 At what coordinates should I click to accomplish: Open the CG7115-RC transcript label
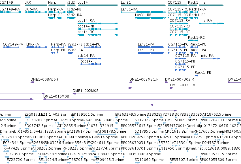[178, 9]
